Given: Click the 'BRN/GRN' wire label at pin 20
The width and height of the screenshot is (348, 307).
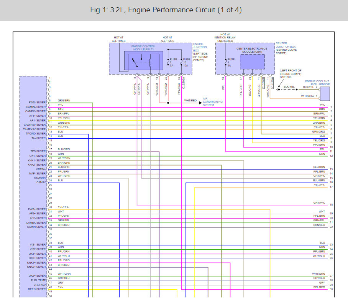Looking at the screenshot, I should [64, 163].
